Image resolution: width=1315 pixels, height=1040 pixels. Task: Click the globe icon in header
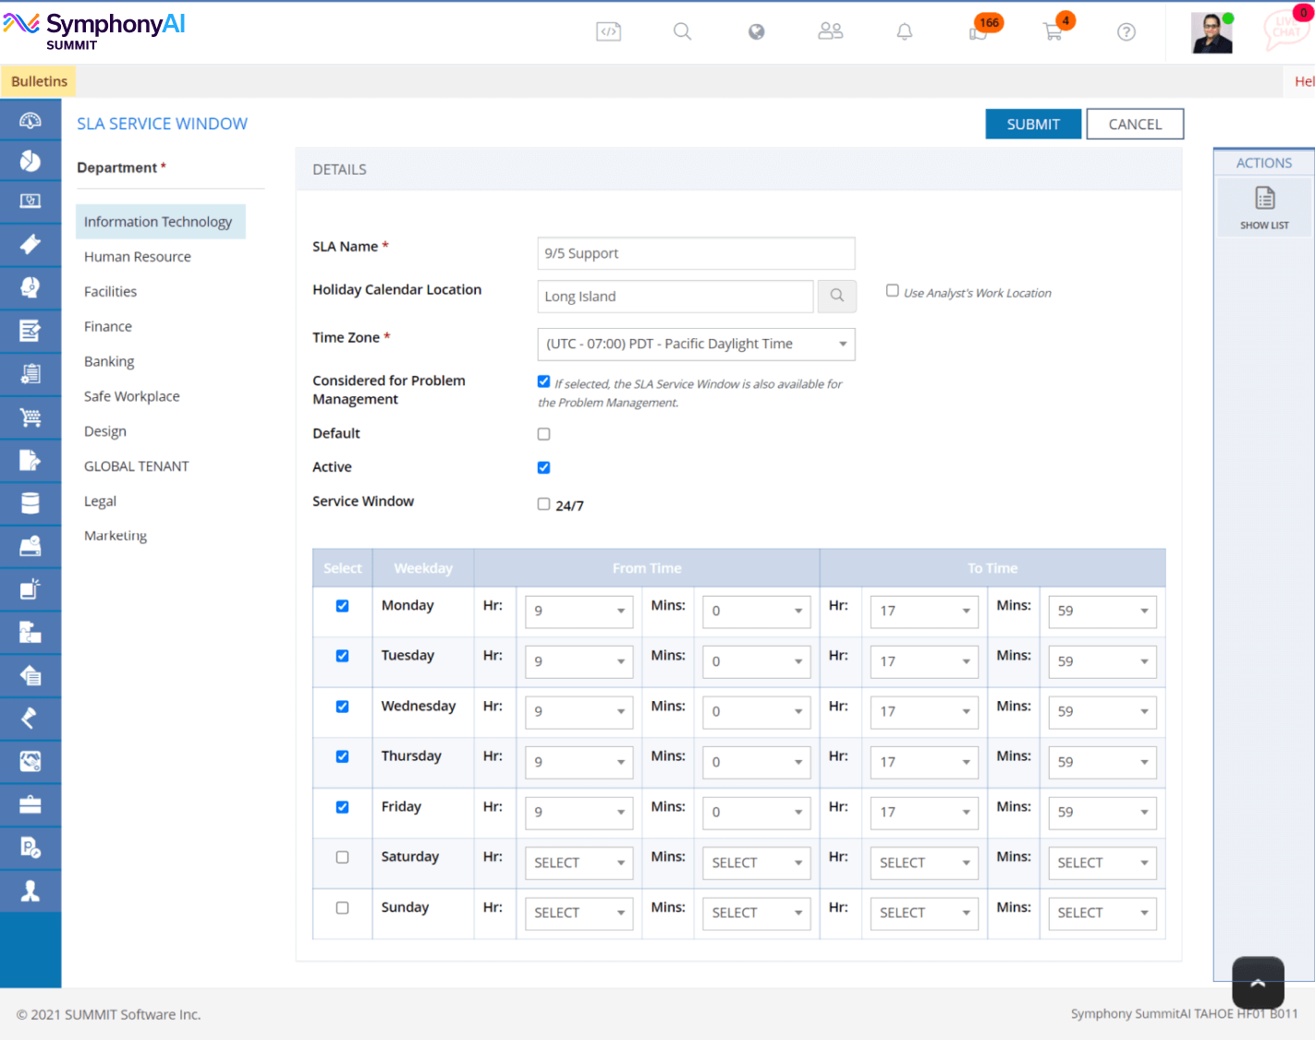[756, 31]
